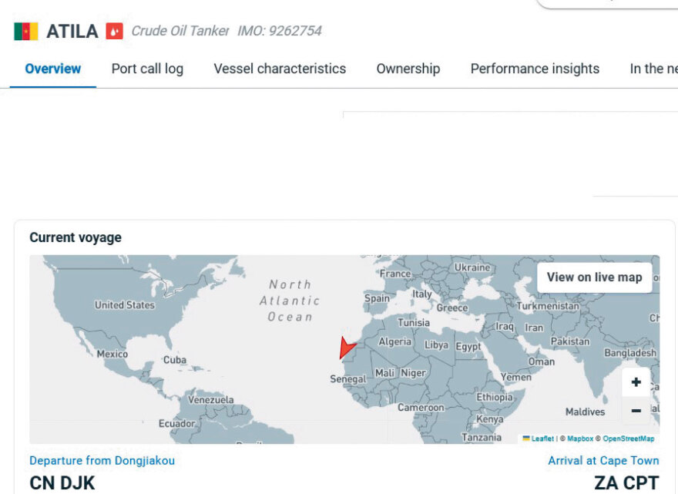Zoom in on the voyage map

coord(636,382)
